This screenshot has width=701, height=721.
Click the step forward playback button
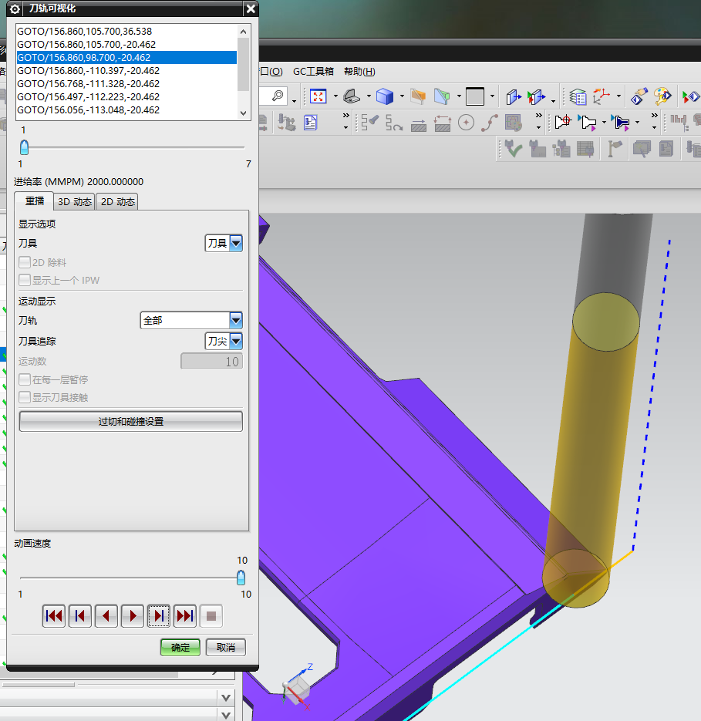pyautogui.click(x=159, y=615)
